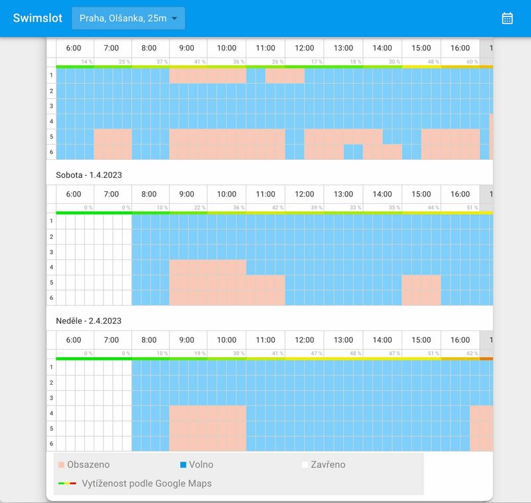Click lane 1 occupied block at 9:00 top schedule
The image size is (531, 503).
[208, 76]
